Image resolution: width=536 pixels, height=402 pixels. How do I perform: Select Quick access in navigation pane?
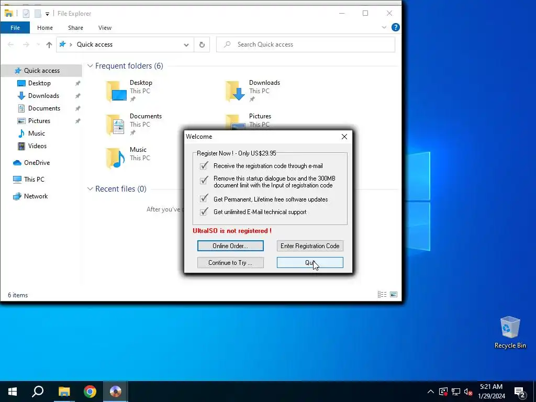point(41,71)
